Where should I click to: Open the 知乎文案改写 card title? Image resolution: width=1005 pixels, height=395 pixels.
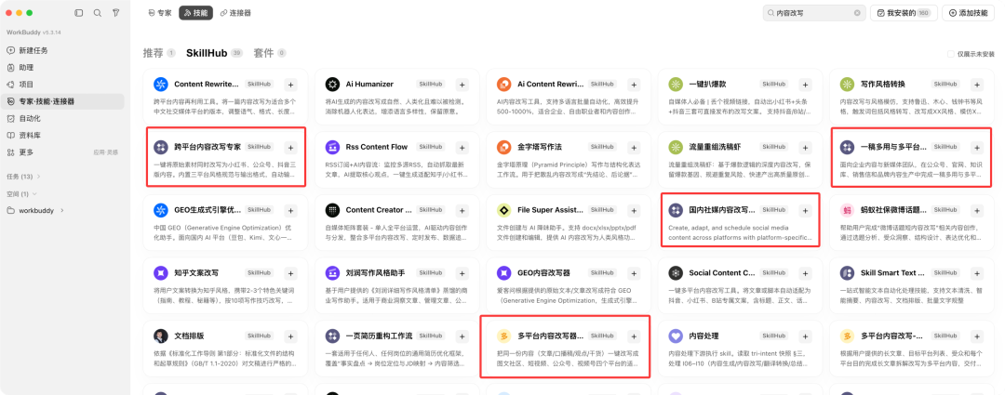196,272
